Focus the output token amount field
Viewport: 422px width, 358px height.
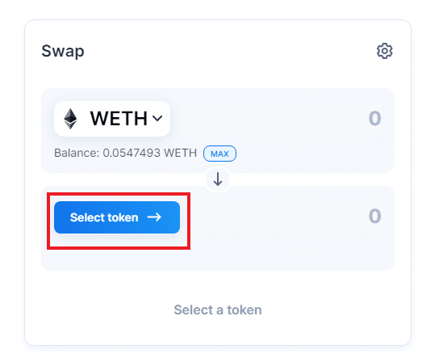coord(374,216)
